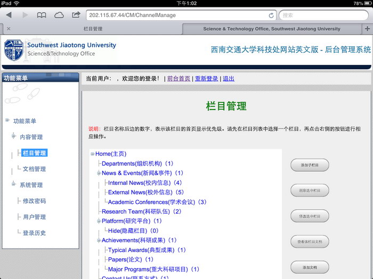The height and width of the screenshot is (279, 373).
Task: Switch to the 栏目管理 browser tab
Action: point(93,29)
